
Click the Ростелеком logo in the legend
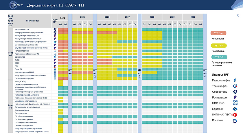point(235,97)
